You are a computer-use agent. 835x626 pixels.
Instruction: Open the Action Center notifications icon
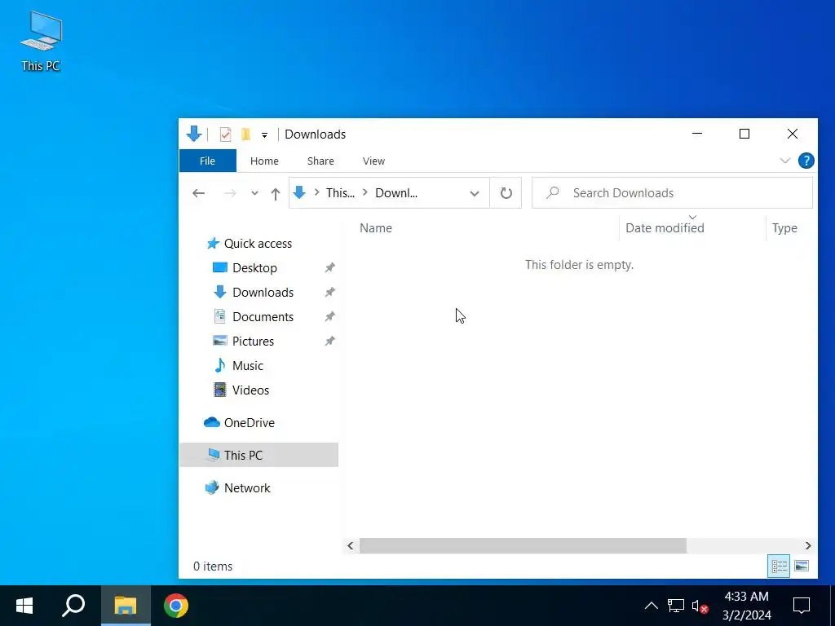tap(802, 606)
